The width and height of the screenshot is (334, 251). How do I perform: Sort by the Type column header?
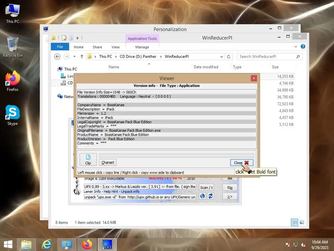[x=237, y=67]
